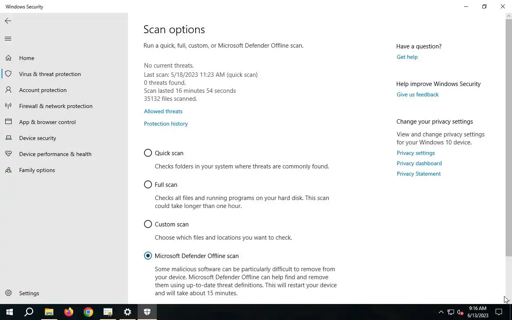Click the vertical scrollbar thumb
Screen dimensions: 512x320
click(508, 137)
